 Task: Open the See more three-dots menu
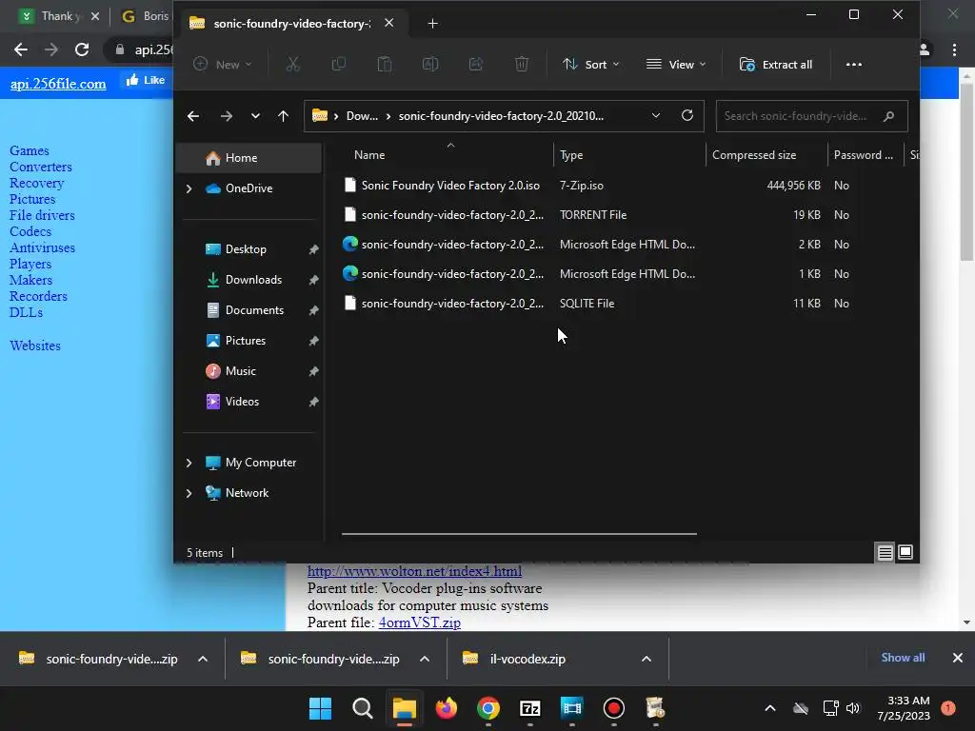tap(854, 64)
